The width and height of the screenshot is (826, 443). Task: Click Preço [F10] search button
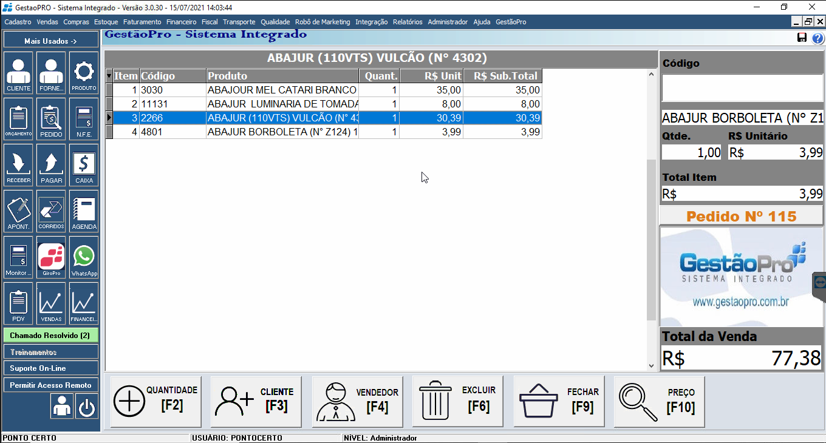660,402
